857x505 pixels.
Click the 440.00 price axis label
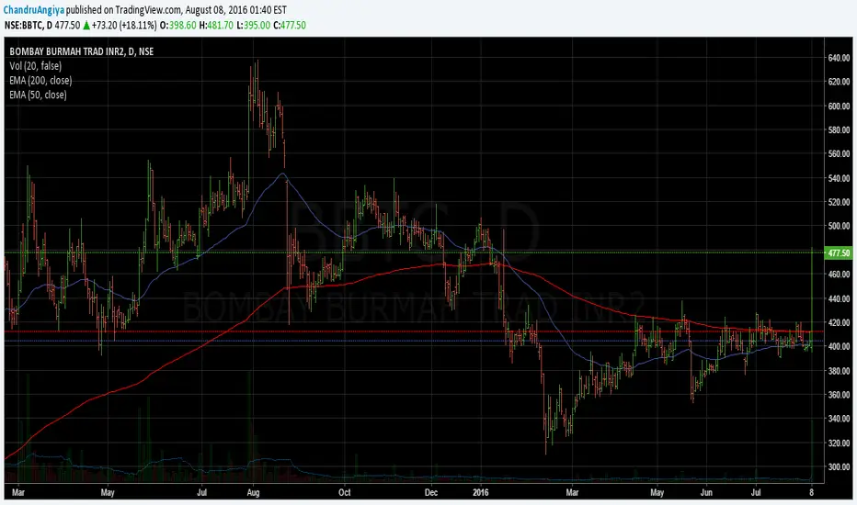click(839, 298)
